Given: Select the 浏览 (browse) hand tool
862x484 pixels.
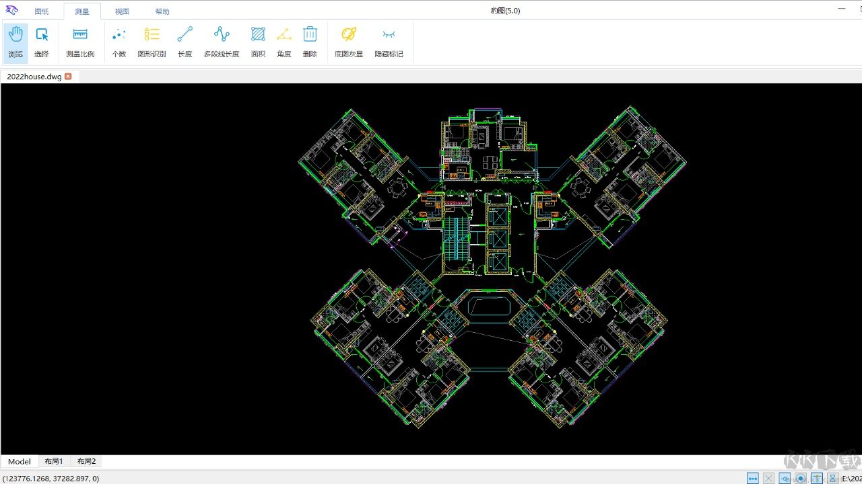Looking at the screenshot, I should point(15,42).
